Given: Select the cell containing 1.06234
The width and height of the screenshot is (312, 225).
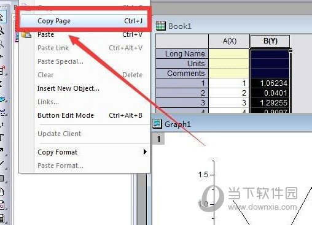Looking at the screenshot, I should click(x=270, y=83).
